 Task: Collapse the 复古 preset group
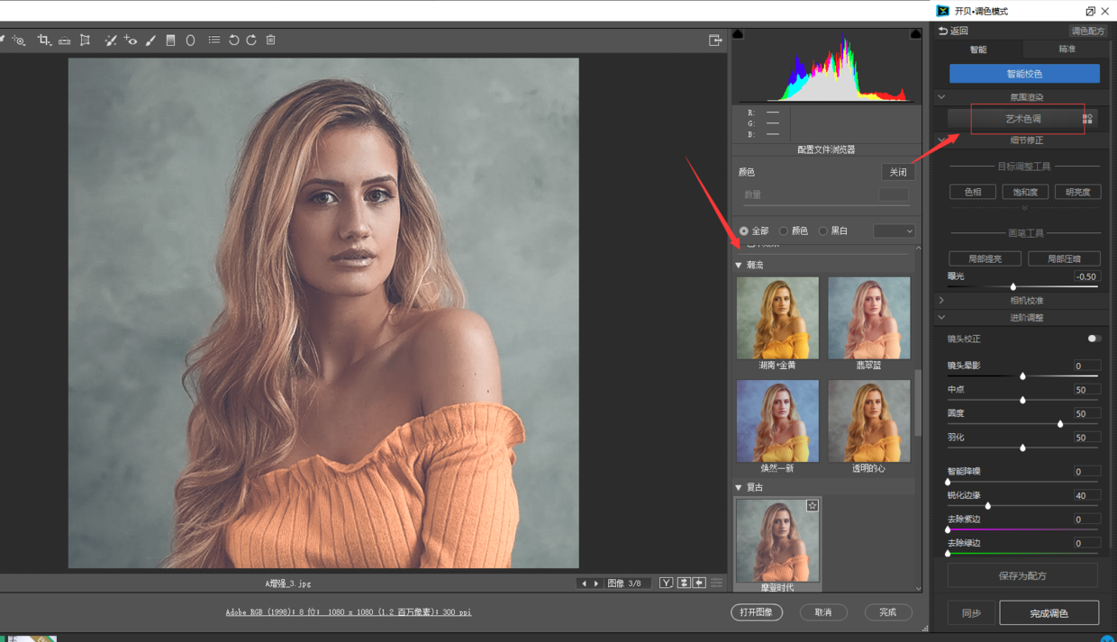click(x=739, y=488)
